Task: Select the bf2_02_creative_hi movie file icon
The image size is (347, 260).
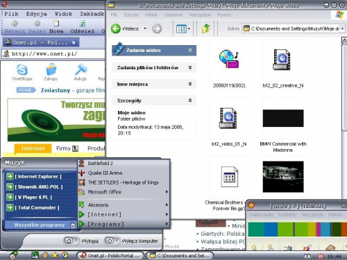Action: coord(282,60)
